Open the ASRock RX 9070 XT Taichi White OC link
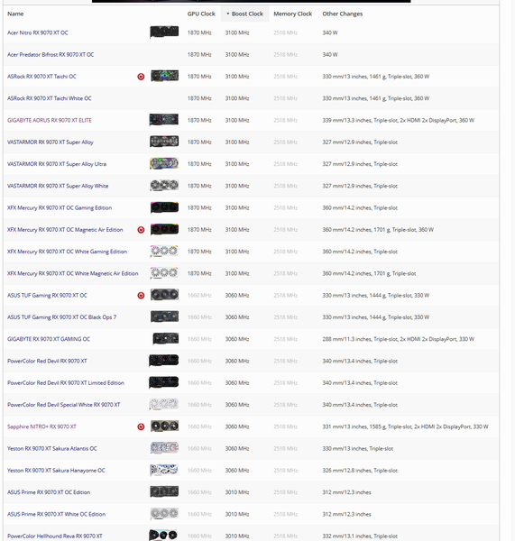The width and height of the screenshot is (515, 541). pyautogui.click(x=50, y=98)
